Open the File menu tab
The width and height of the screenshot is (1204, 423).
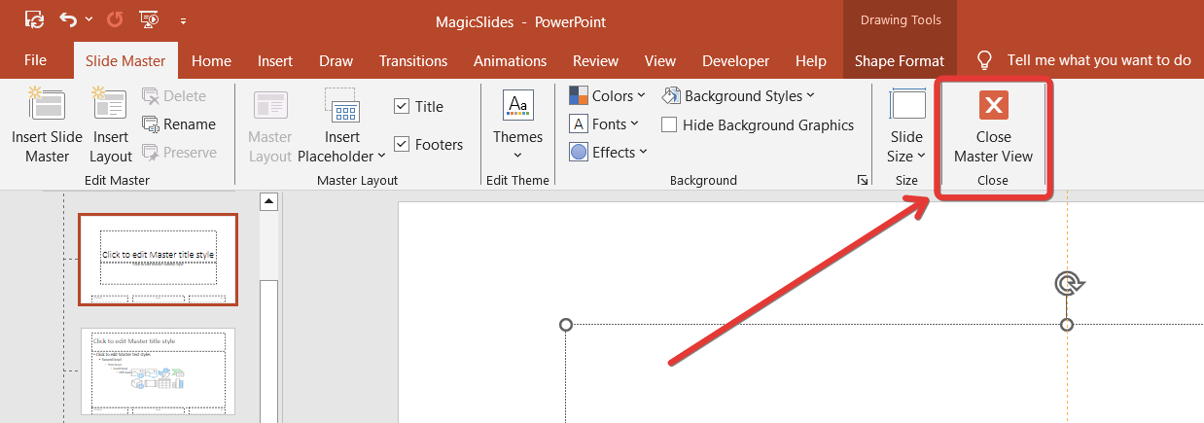(35, 60)
